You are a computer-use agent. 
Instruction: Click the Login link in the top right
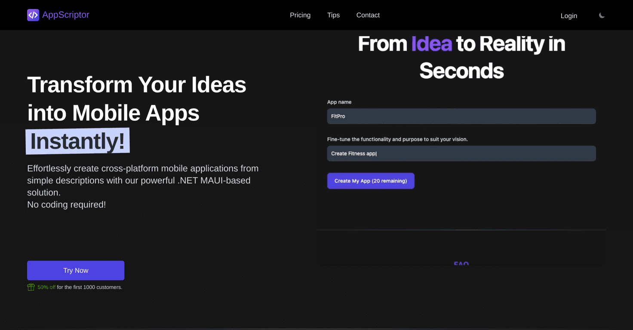[568, 15]
